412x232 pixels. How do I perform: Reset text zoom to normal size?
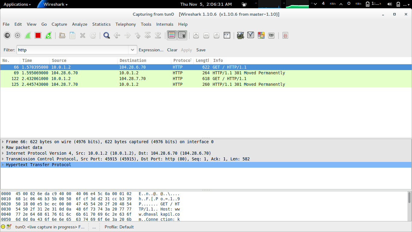click(217, 35)
